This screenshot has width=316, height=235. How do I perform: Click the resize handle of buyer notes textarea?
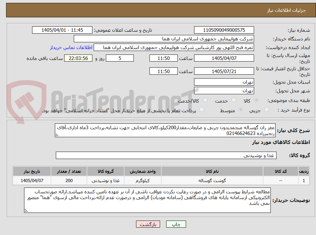coord(26,211)
